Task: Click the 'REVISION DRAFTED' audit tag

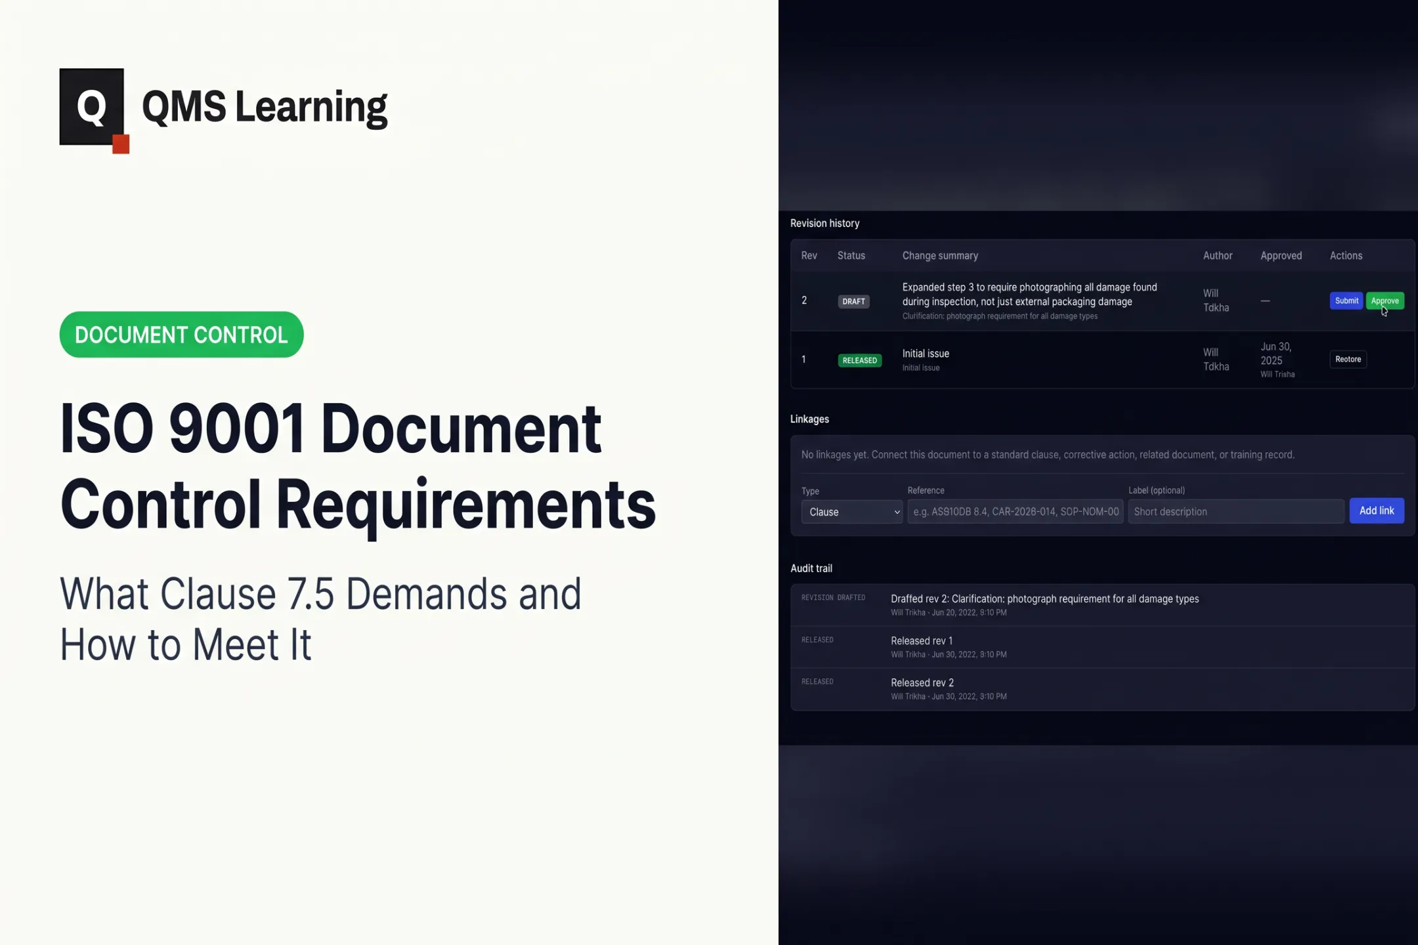Action: 833,598
